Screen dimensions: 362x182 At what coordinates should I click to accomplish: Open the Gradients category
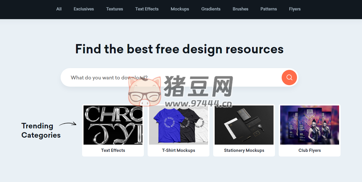point(211,9)
